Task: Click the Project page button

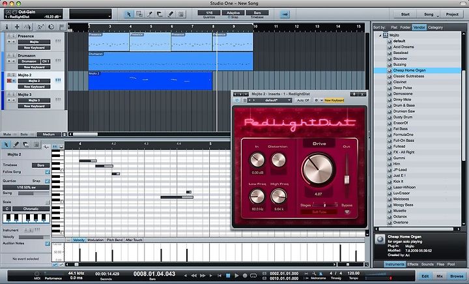Action: pos(452,14)
